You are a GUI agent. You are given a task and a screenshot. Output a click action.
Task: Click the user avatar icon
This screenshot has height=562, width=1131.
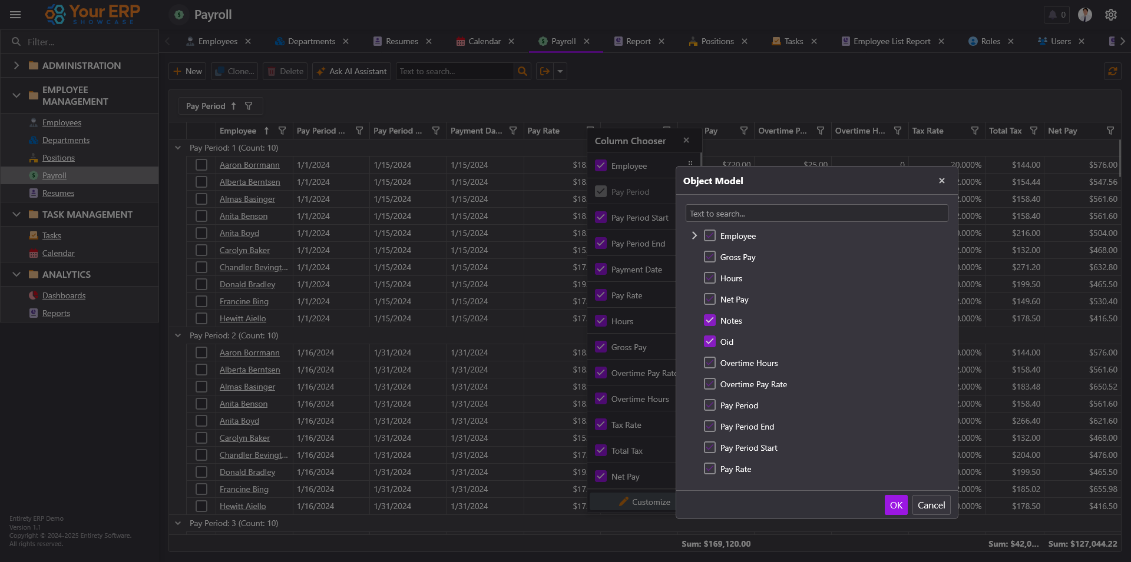pos(1084,15)
